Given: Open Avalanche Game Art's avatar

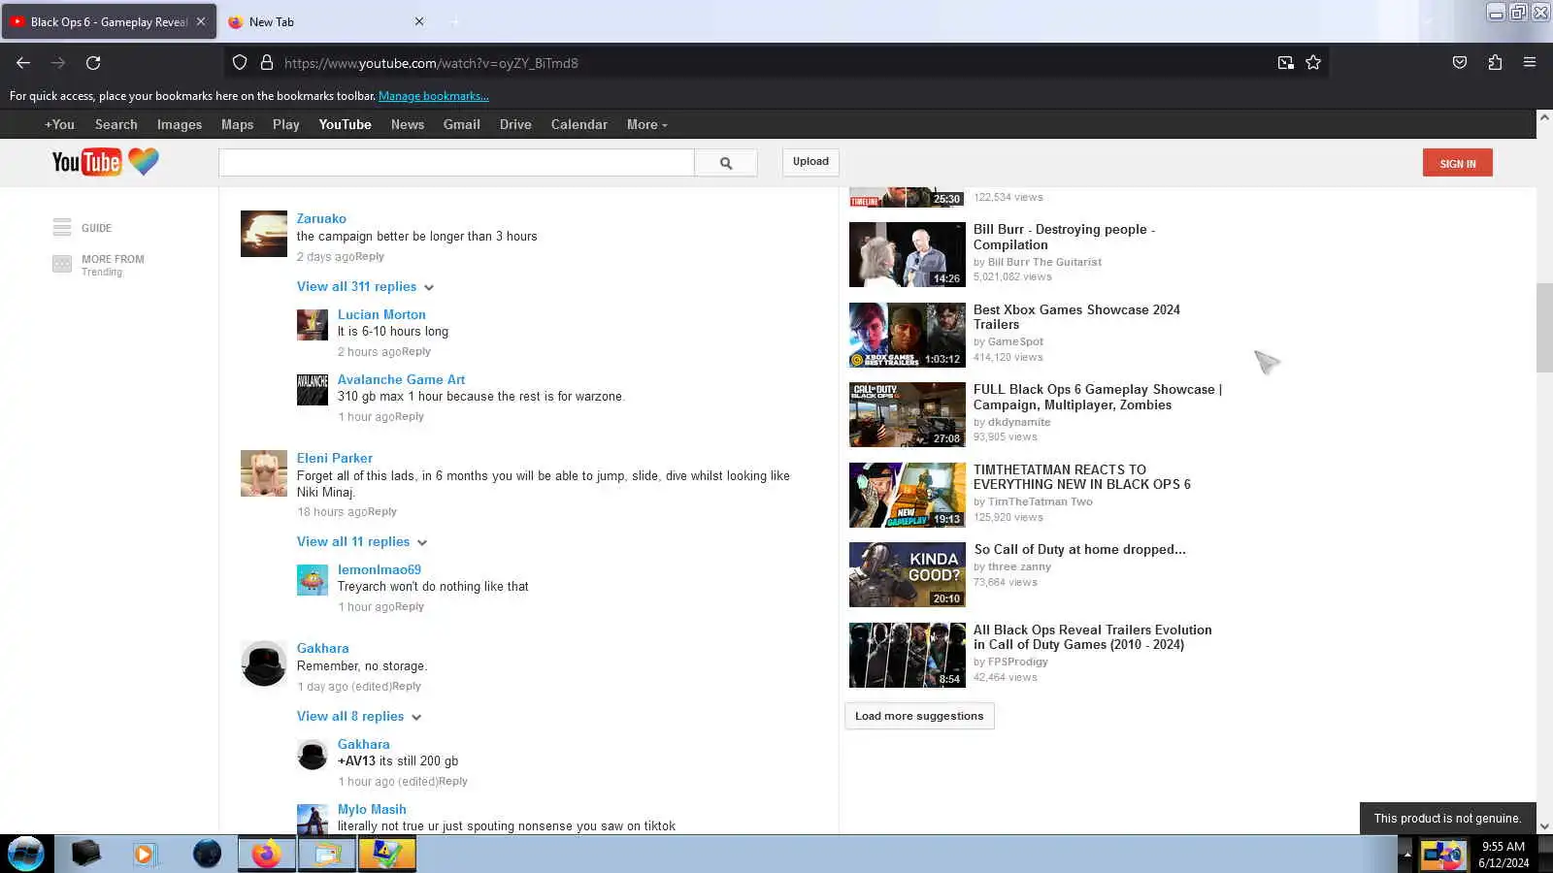Looking at the screenshot, I should (313, 390).
